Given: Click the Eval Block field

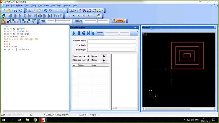Looking at the screenshot, I should point(112,45).
